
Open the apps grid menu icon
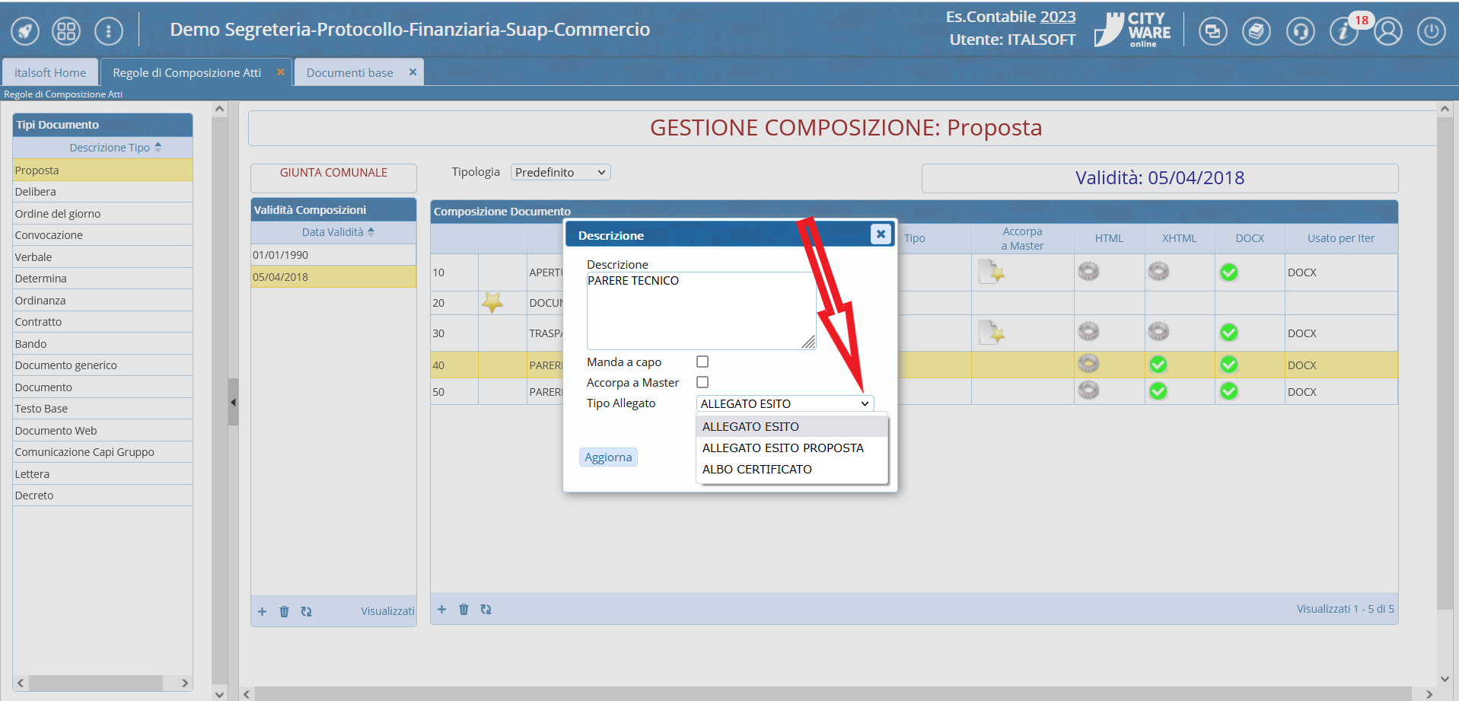point(66,31)
